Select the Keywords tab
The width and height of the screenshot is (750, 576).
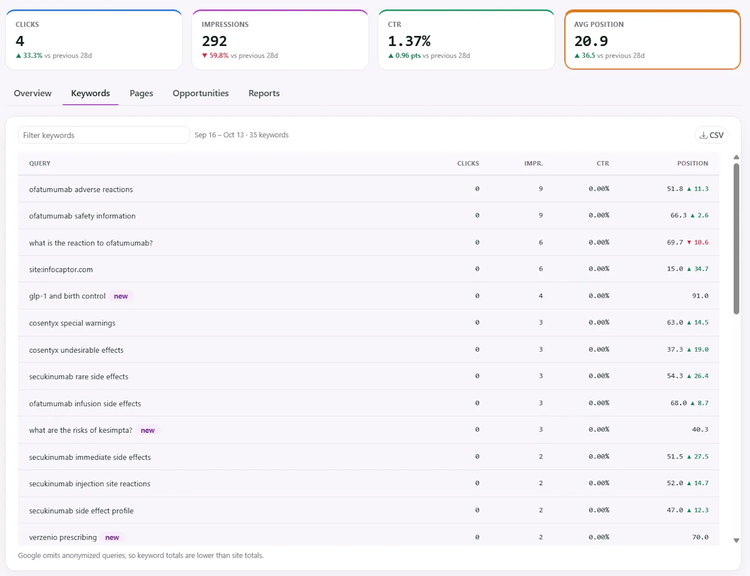click(90, 93)
